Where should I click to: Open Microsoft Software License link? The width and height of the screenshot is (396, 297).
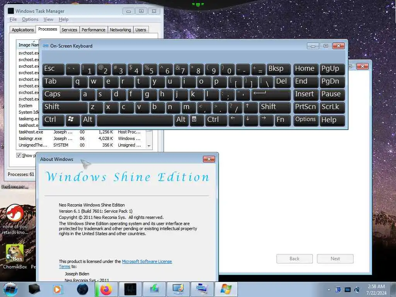(147, 261)
